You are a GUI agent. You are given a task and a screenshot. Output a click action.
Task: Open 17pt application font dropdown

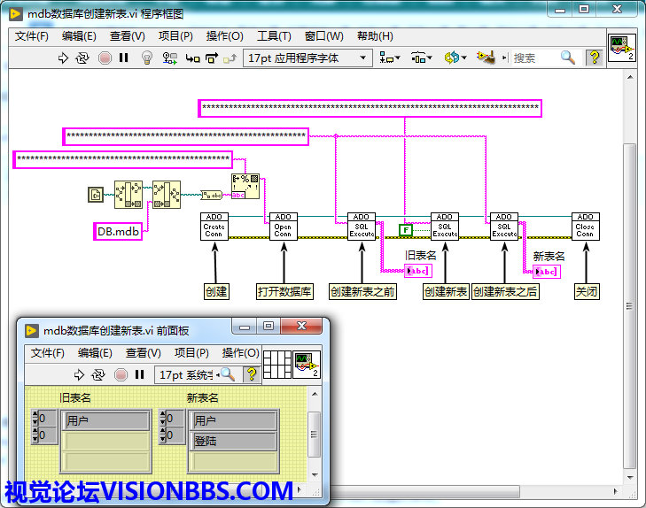click(307, 58)
